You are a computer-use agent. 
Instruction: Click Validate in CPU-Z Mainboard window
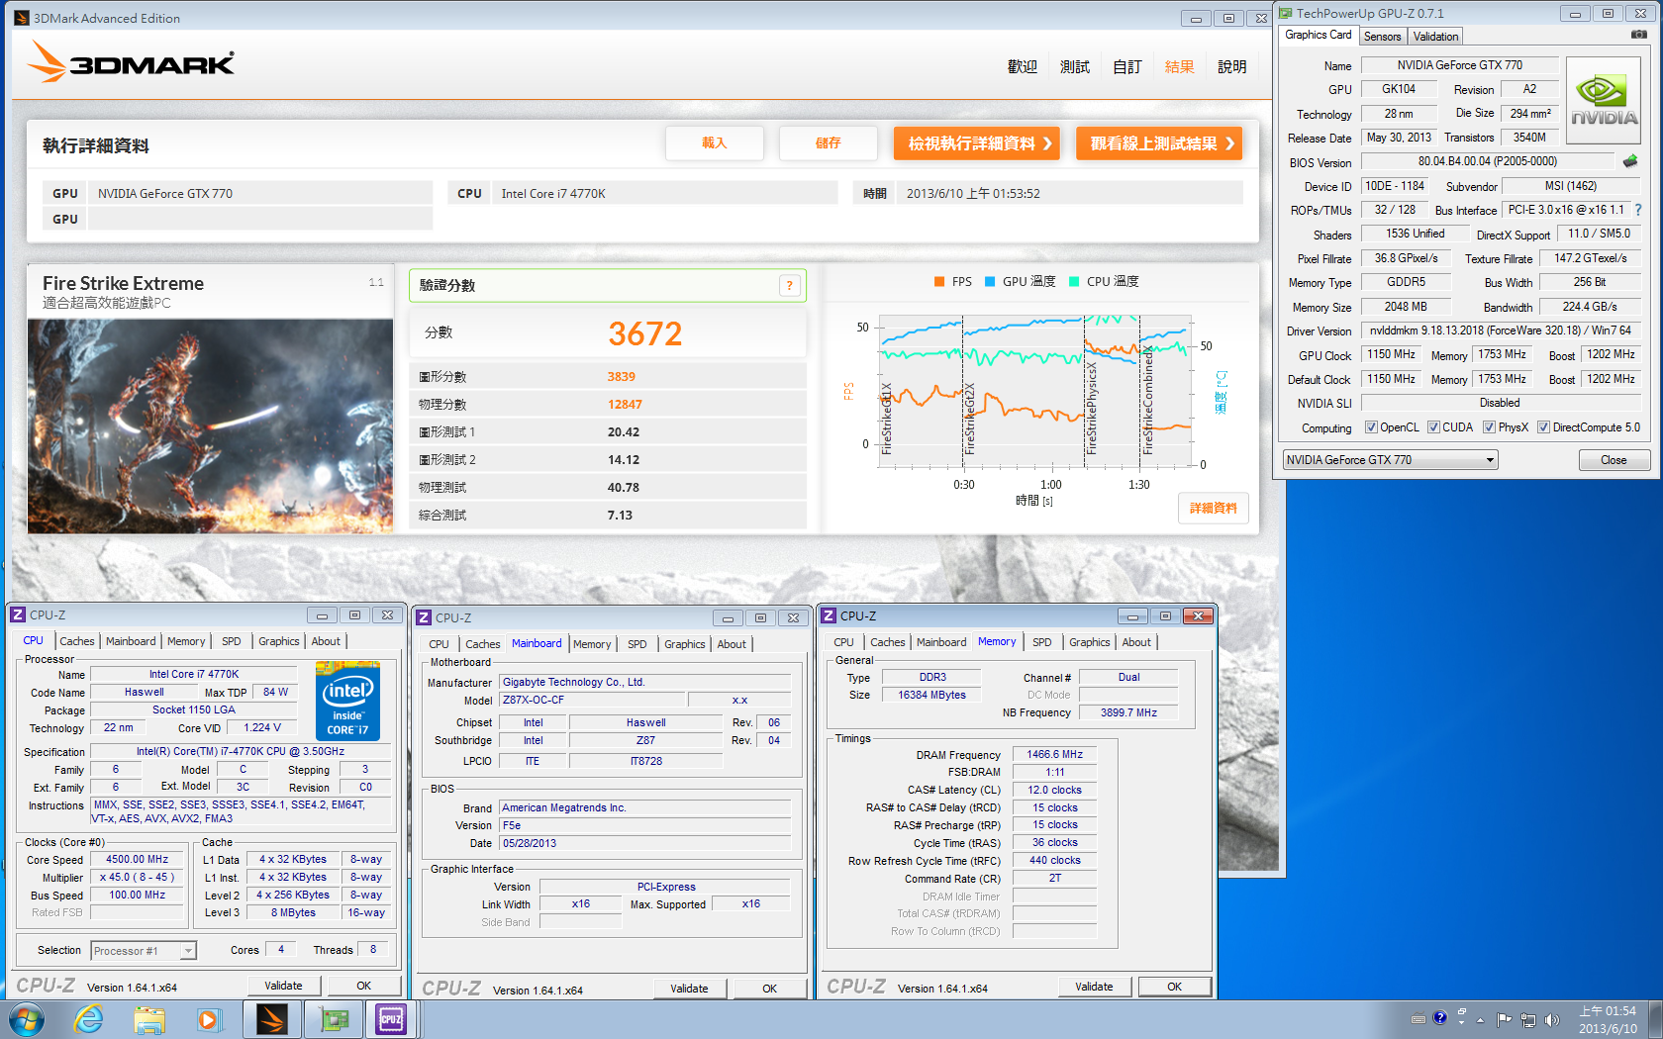tap(689, 989)
